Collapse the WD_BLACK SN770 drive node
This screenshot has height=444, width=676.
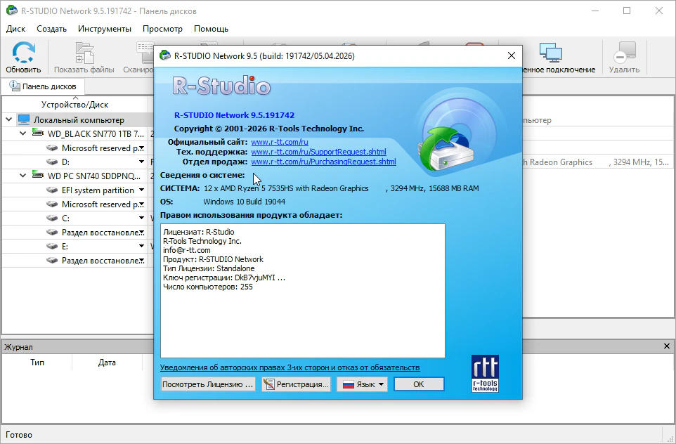23,133
